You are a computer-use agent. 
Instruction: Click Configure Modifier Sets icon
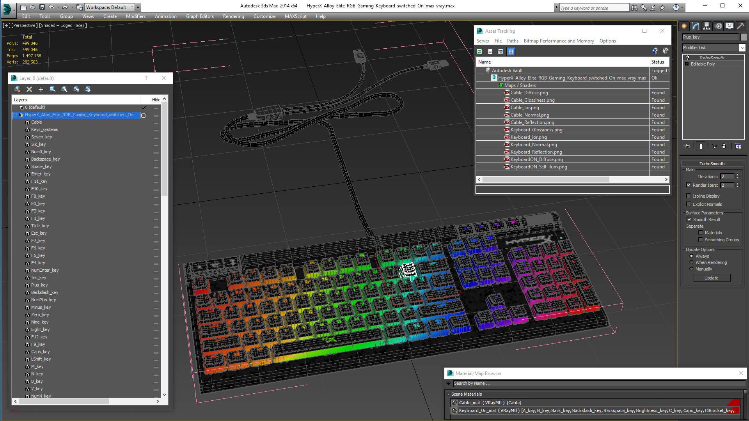click(x=738, y=146)
